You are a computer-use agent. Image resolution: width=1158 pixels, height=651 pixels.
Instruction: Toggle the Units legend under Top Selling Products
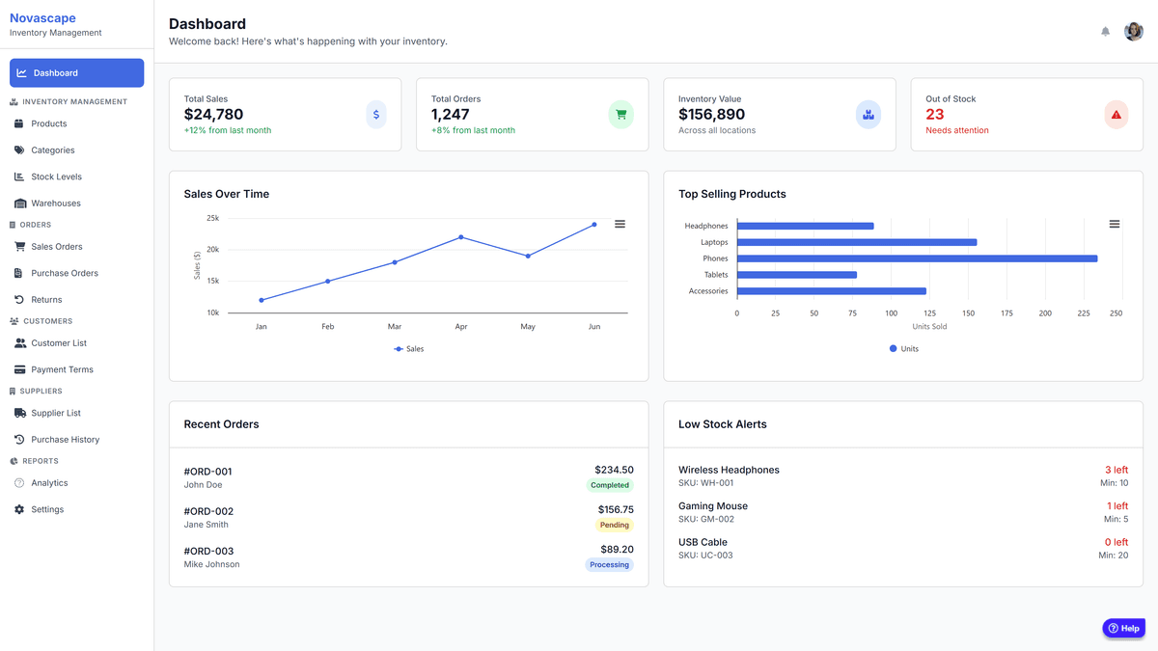pyautogui.click(x=903, y=348)
